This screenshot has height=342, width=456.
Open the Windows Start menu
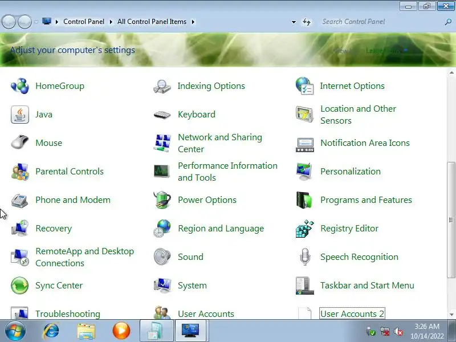(15, 331)
